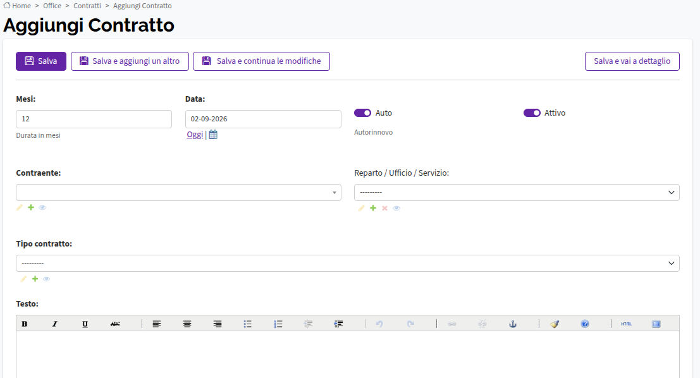700x378 pixels.
Task: Edit the selected Contraente with the pencil icon
Action: point(19,207)
